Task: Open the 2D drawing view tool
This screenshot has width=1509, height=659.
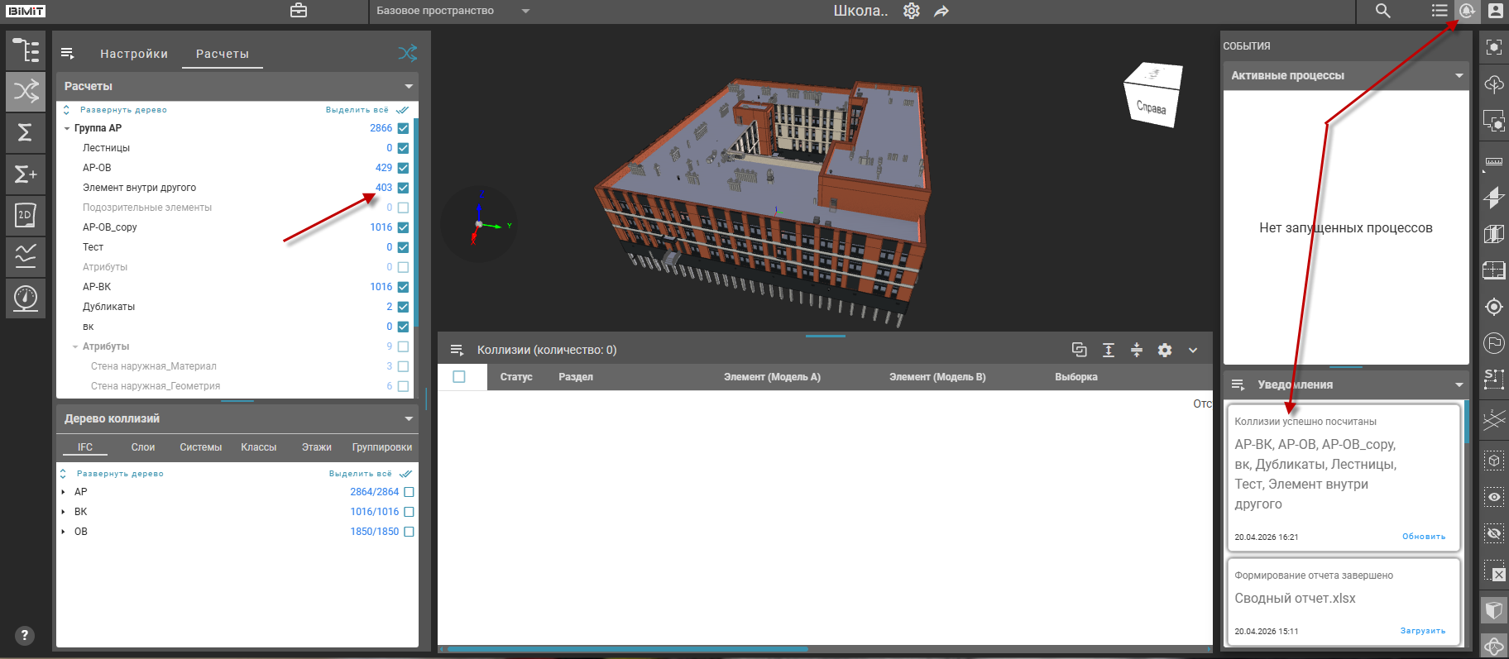Action: [26, 215]
